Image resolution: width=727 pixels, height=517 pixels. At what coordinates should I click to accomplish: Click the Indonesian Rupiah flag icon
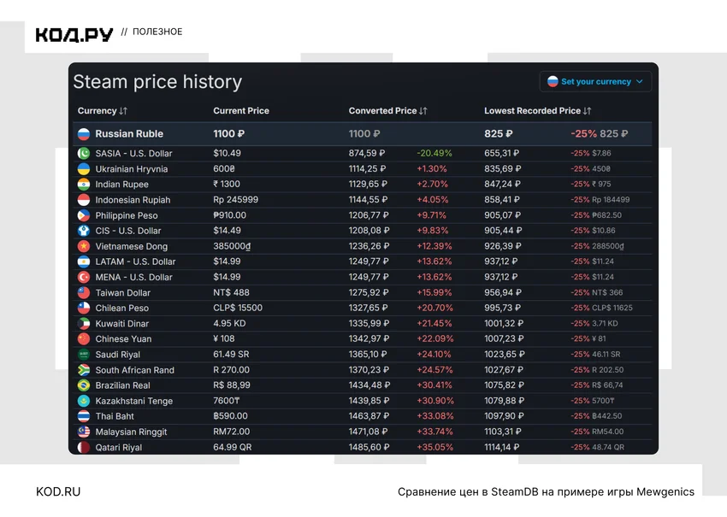point(84,200)
